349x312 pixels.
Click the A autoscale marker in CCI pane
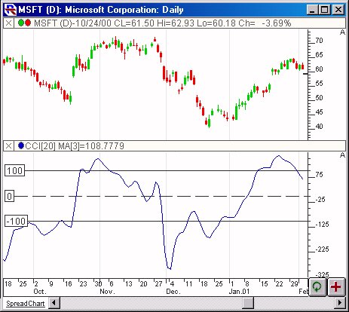[x=342, y=155]
